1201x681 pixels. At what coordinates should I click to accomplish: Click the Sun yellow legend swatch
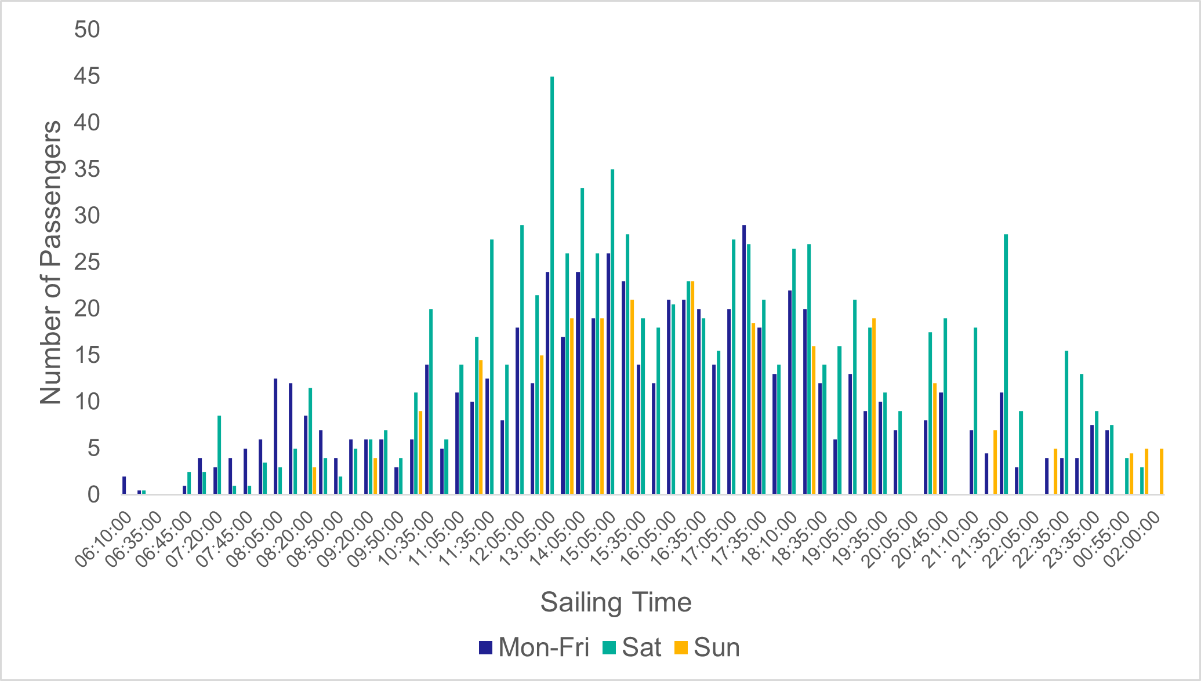point(681,648)
